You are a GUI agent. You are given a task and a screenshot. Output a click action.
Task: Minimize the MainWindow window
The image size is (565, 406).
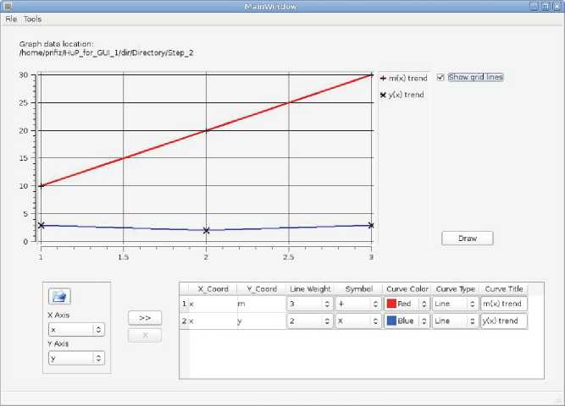pyautogui.click(x=535, y=6)
